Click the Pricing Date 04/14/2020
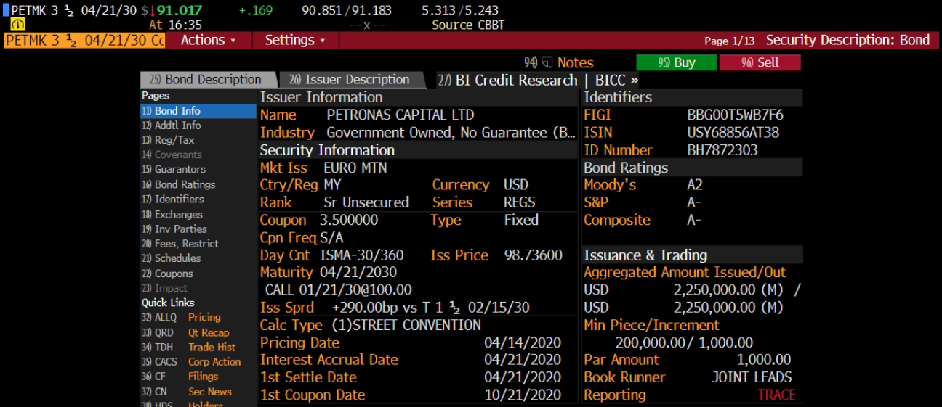 coord(523,342)
